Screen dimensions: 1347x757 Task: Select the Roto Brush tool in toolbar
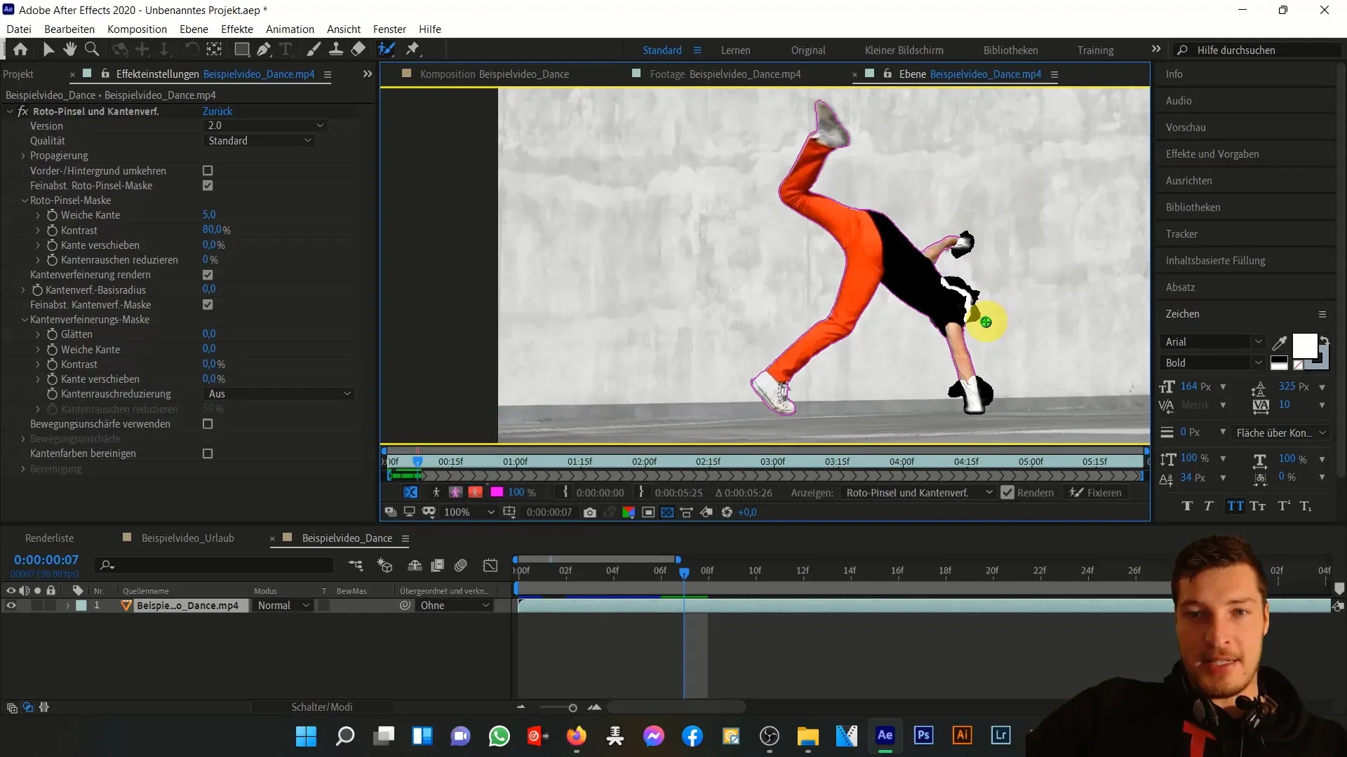pyautogui.click(x=385, y=48)
